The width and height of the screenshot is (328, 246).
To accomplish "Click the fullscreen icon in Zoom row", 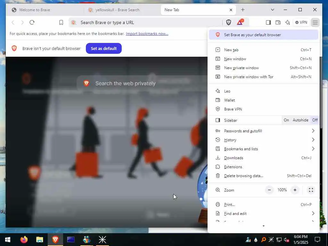I will coord(311,190).
